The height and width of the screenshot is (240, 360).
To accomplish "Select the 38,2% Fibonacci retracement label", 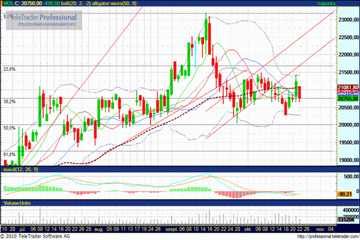I will (x=9, y=102).
